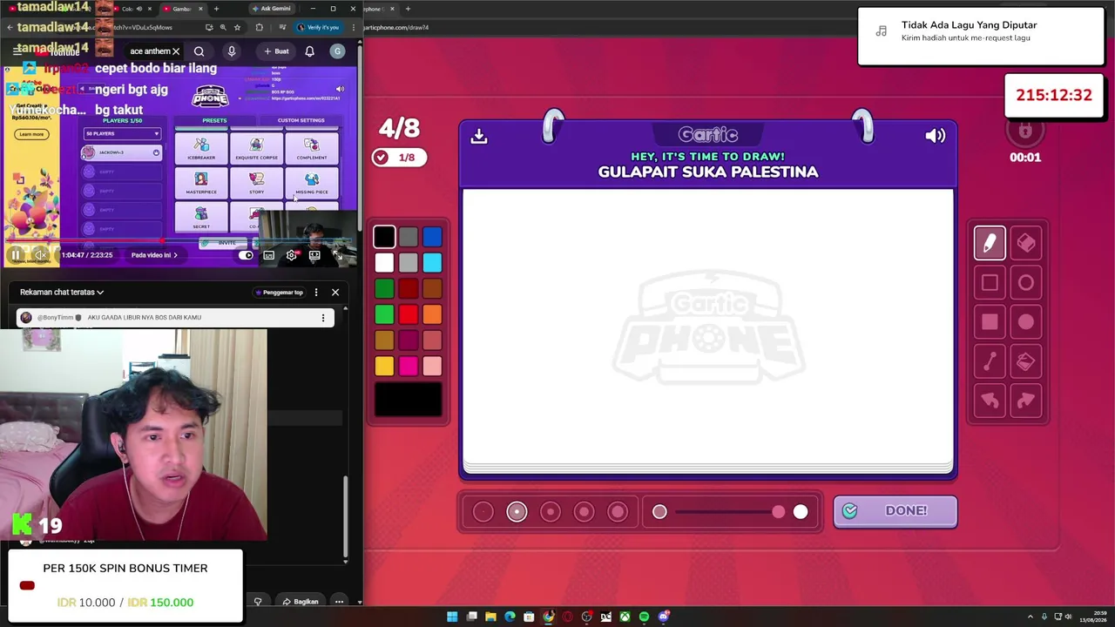
Task: Open Chrome extensions puzzle icon
Action: click(x=259, y=27)
